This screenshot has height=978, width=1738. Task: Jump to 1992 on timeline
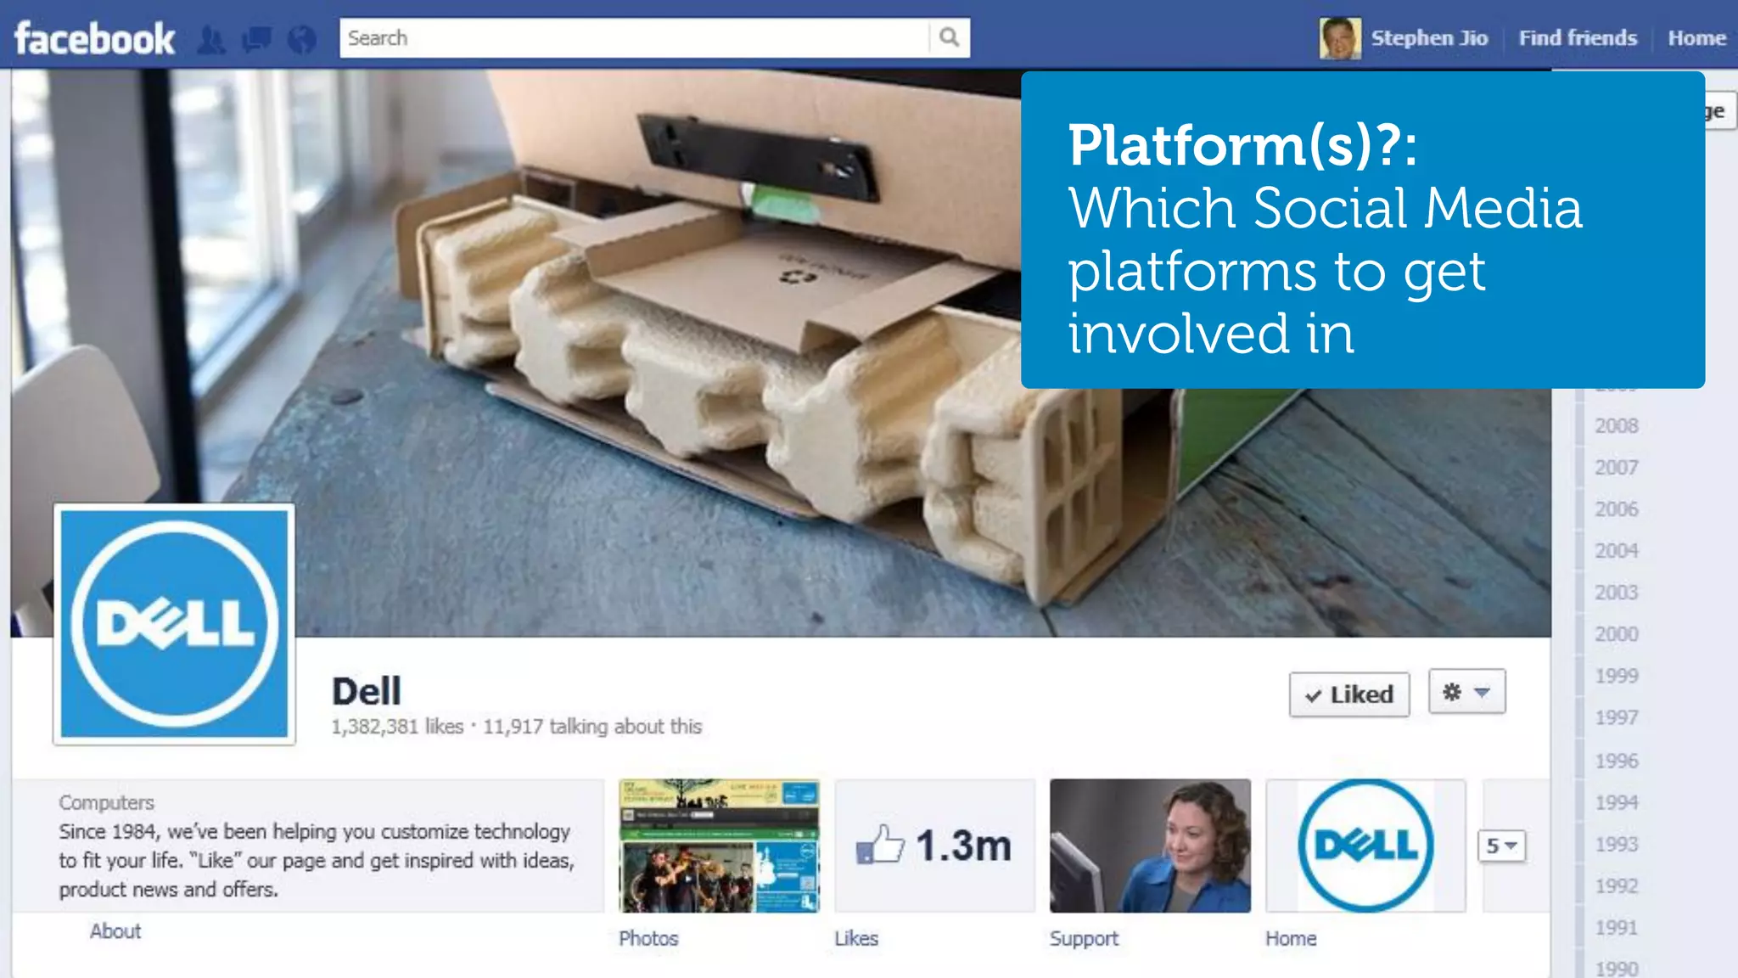tap(1616, 886)
